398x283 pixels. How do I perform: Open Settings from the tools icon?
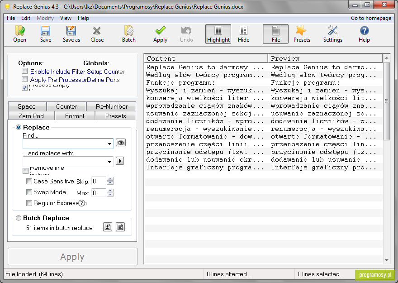[x=333, y=34]
